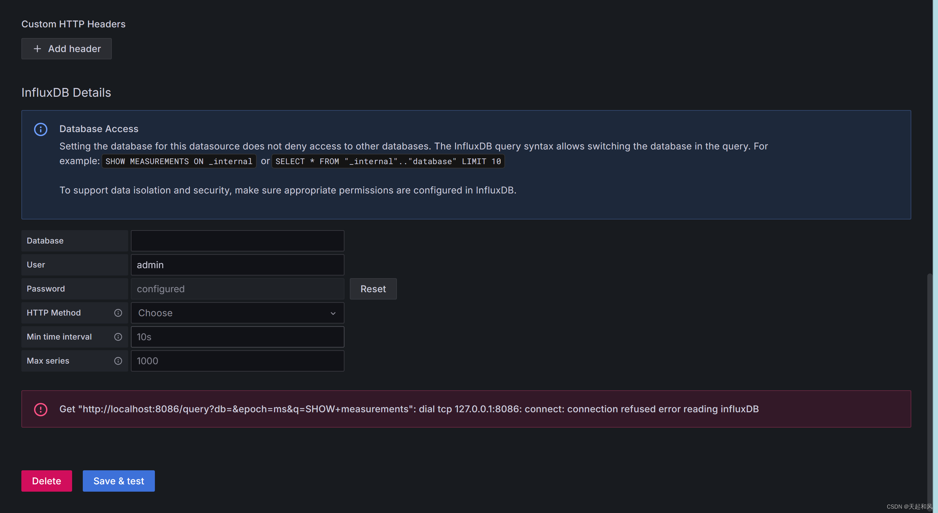Click the error alert exclamation icon

[x=40, y=409]
